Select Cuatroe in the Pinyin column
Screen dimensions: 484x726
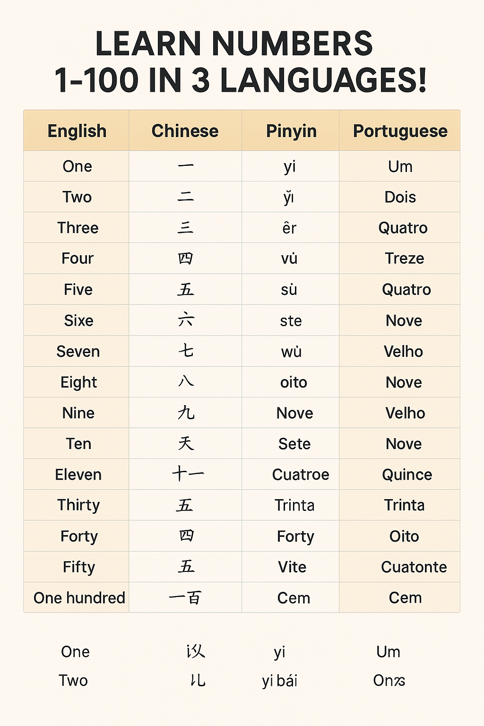point(301,475)
